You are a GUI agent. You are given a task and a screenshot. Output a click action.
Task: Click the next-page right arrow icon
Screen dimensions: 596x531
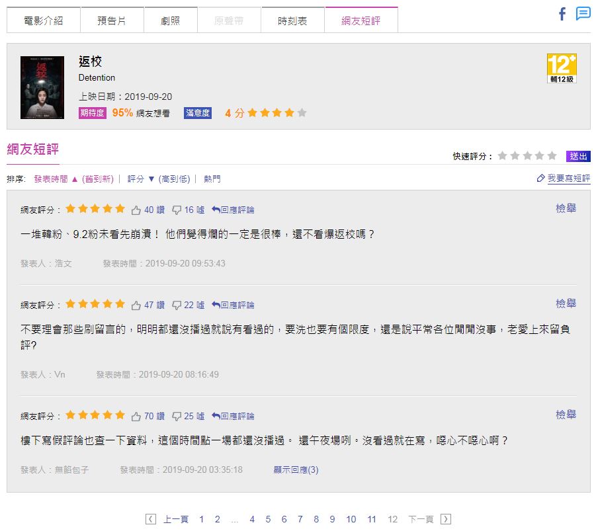[445, 519]
